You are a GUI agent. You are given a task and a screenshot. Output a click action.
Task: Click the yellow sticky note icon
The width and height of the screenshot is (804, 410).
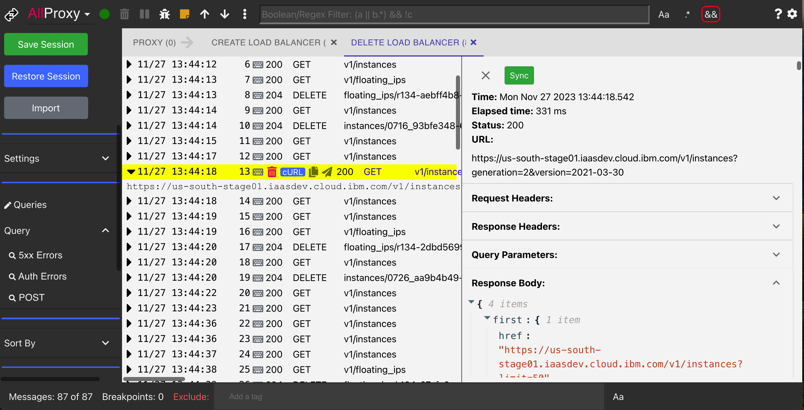(x=184, y=14)
